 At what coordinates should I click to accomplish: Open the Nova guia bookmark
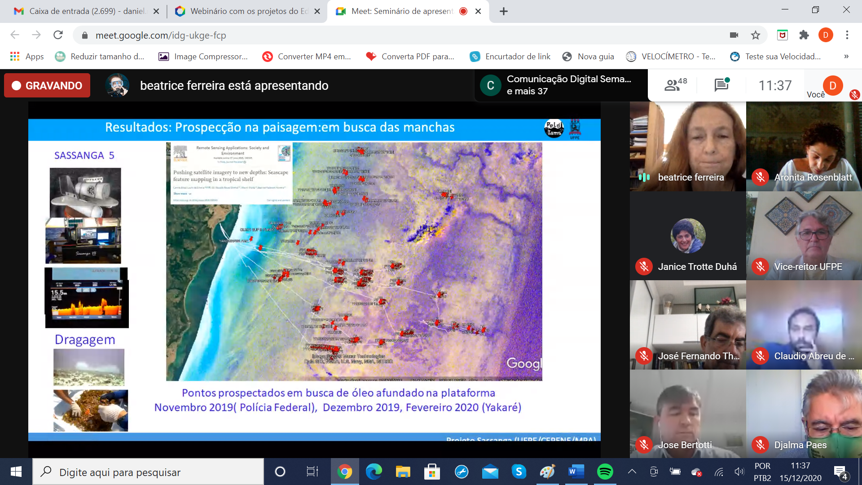tap(588, 57)
